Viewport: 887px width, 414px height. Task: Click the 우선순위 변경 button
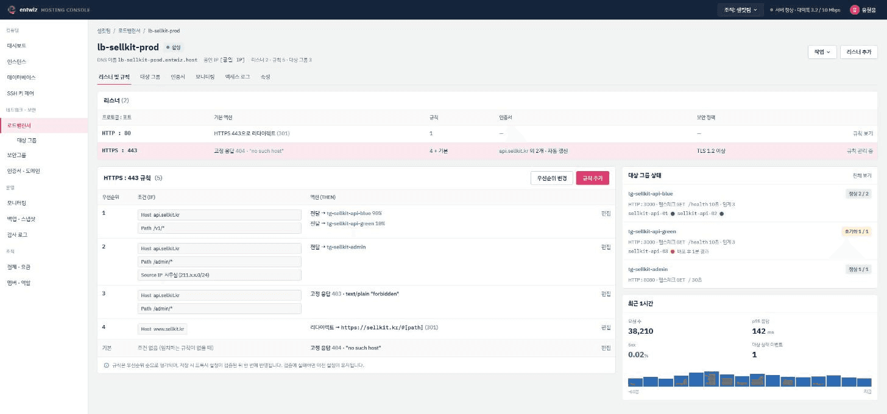551,178
